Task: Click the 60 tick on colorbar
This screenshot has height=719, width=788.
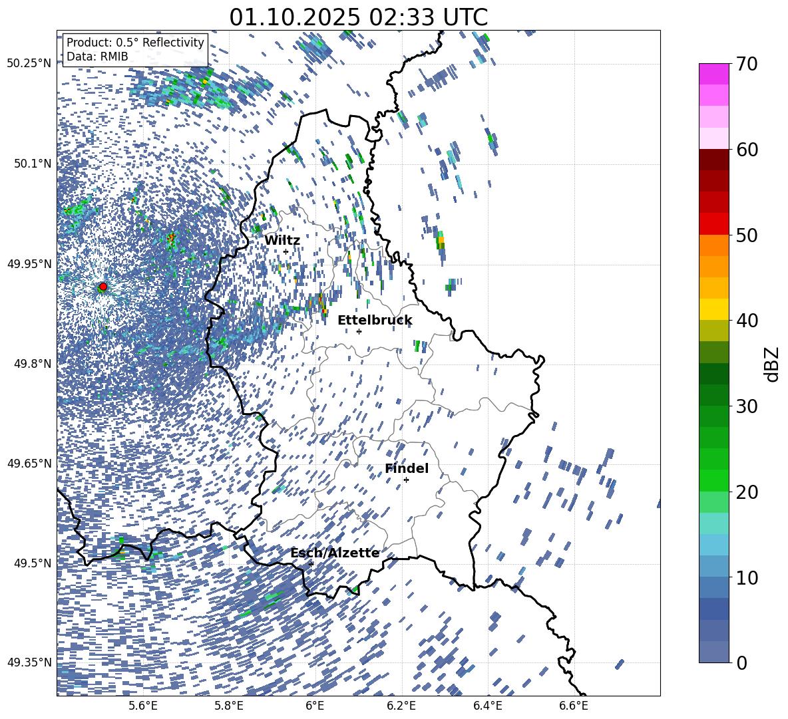Action: (x=747, y=150)
